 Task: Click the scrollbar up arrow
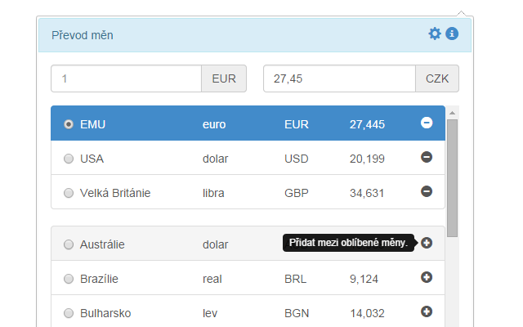click(x=452, y=113)
